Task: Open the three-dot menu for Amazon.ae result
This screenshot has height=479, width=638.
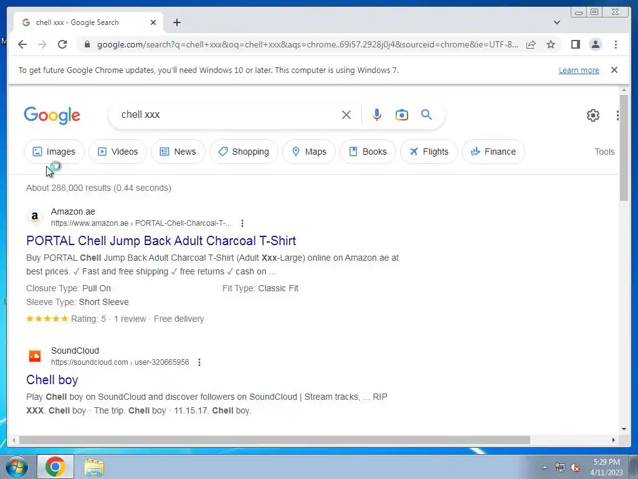Action: click(x=242, y=223)
